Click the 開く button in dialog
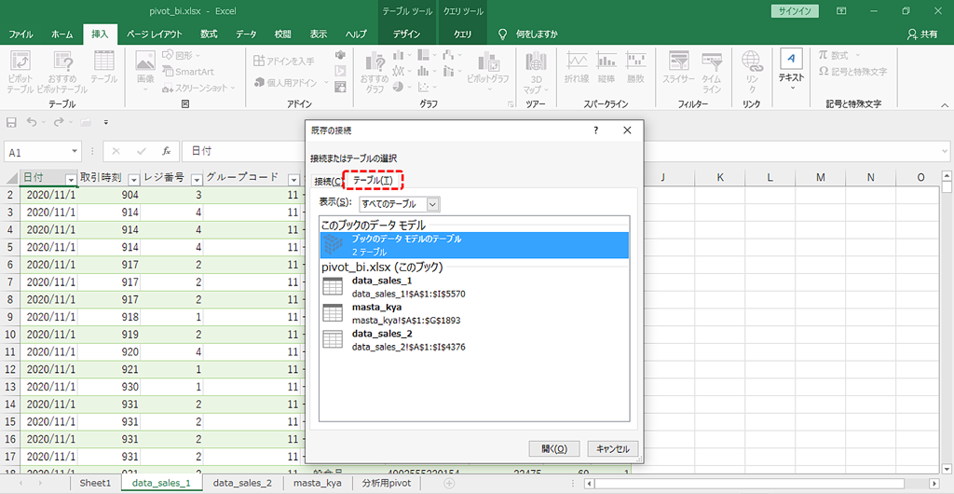Viewport: 954px width, 494px height. coord(554,448)
